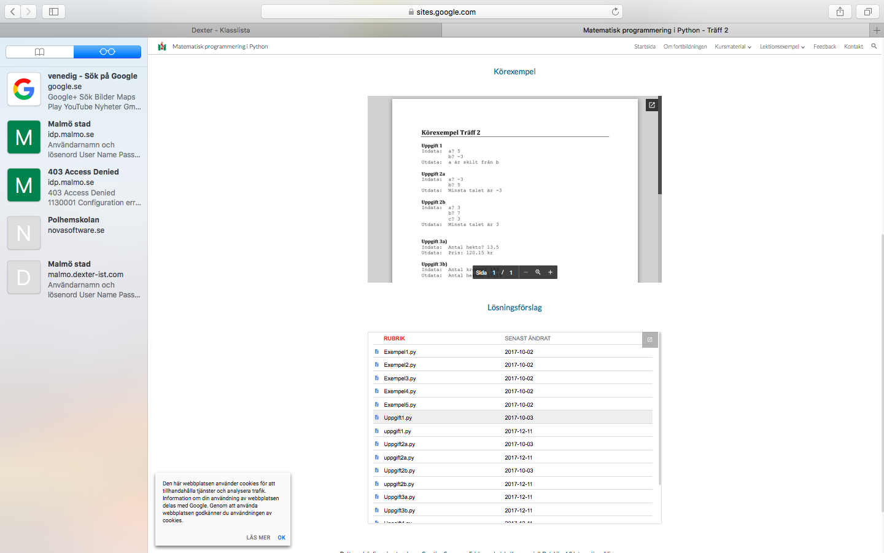The width and height of the screenshot is (884, 553).
Task: Expand the Kursmaterial dropdown menu
Action: 732,47
